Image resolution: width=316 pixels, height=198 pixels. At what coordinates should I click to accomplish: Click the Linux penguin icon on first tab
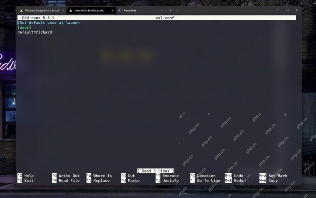21,10
